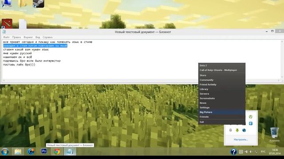The image size is (284, 159).
Task: Click the line "нажимаем ок и всё"
Action: coord(17,57)
